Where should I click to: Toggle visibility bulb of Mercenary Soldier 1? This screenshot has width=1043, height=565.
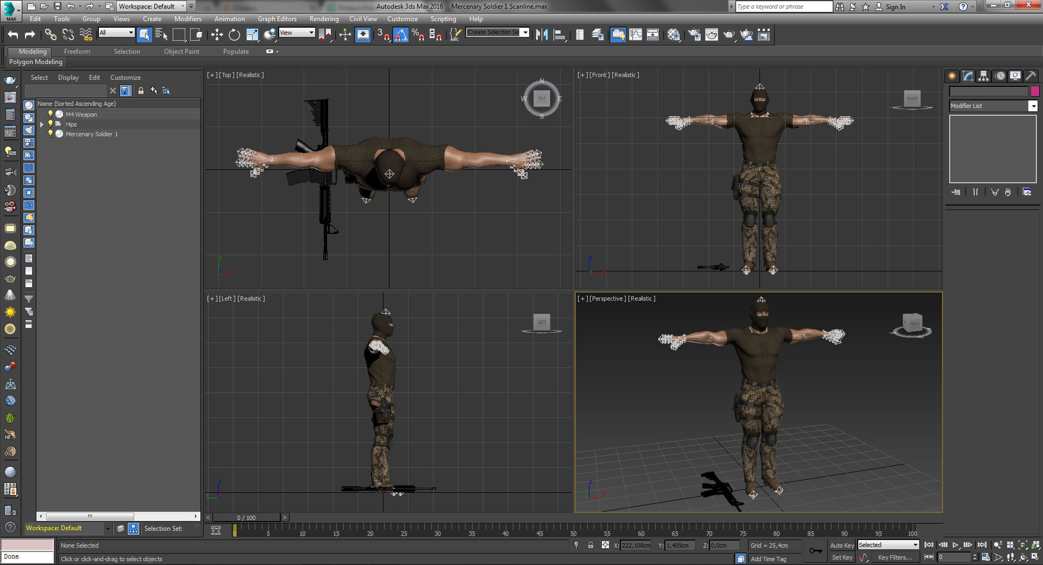(x=51, y=134)
